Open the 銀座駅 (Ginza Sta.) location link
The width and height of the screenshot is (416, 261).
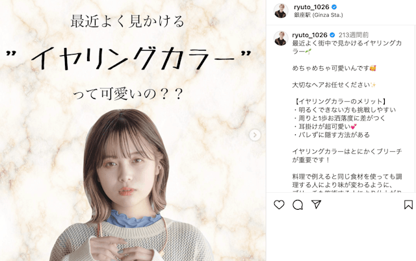(318, 15)
